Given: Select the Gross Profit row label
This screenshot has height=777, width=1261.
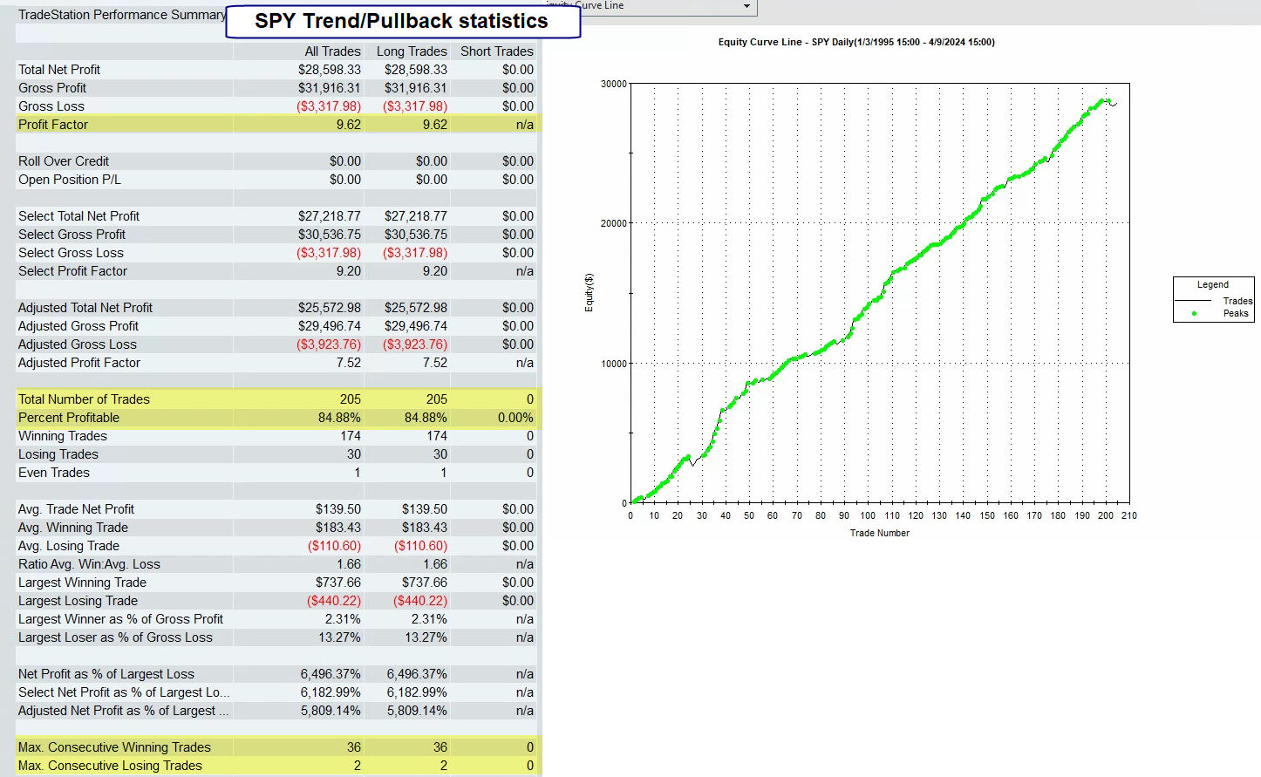Looking at the screenshot, I should (x=52, y=88).
